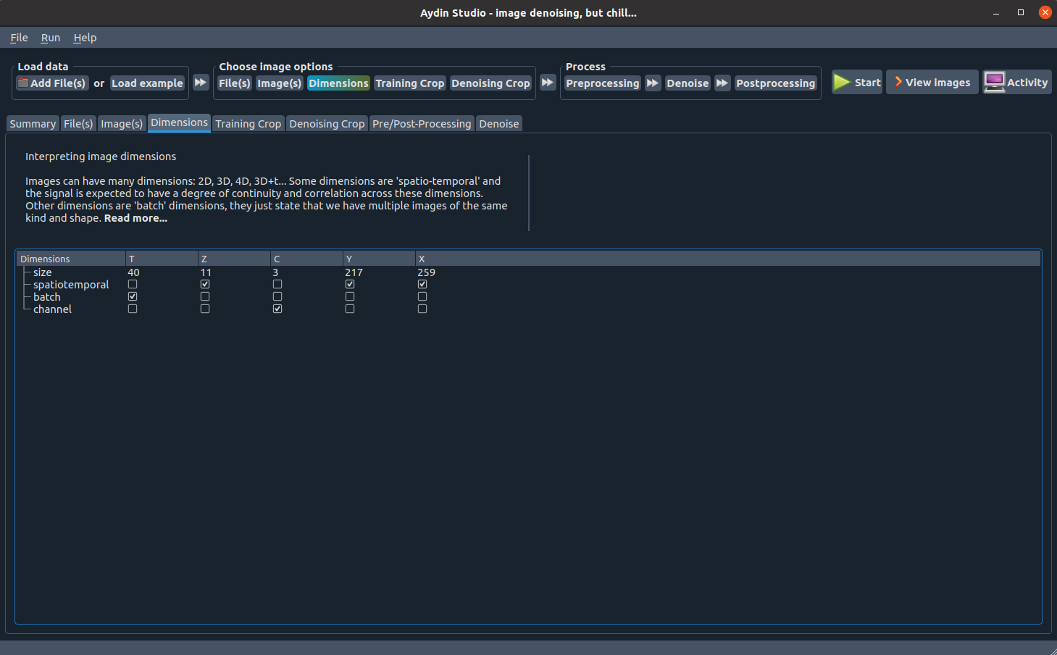Screen dimensions: 1057x655
Task: Enable spatiotemporal for T dimension
Action: (x=133, y=284)
